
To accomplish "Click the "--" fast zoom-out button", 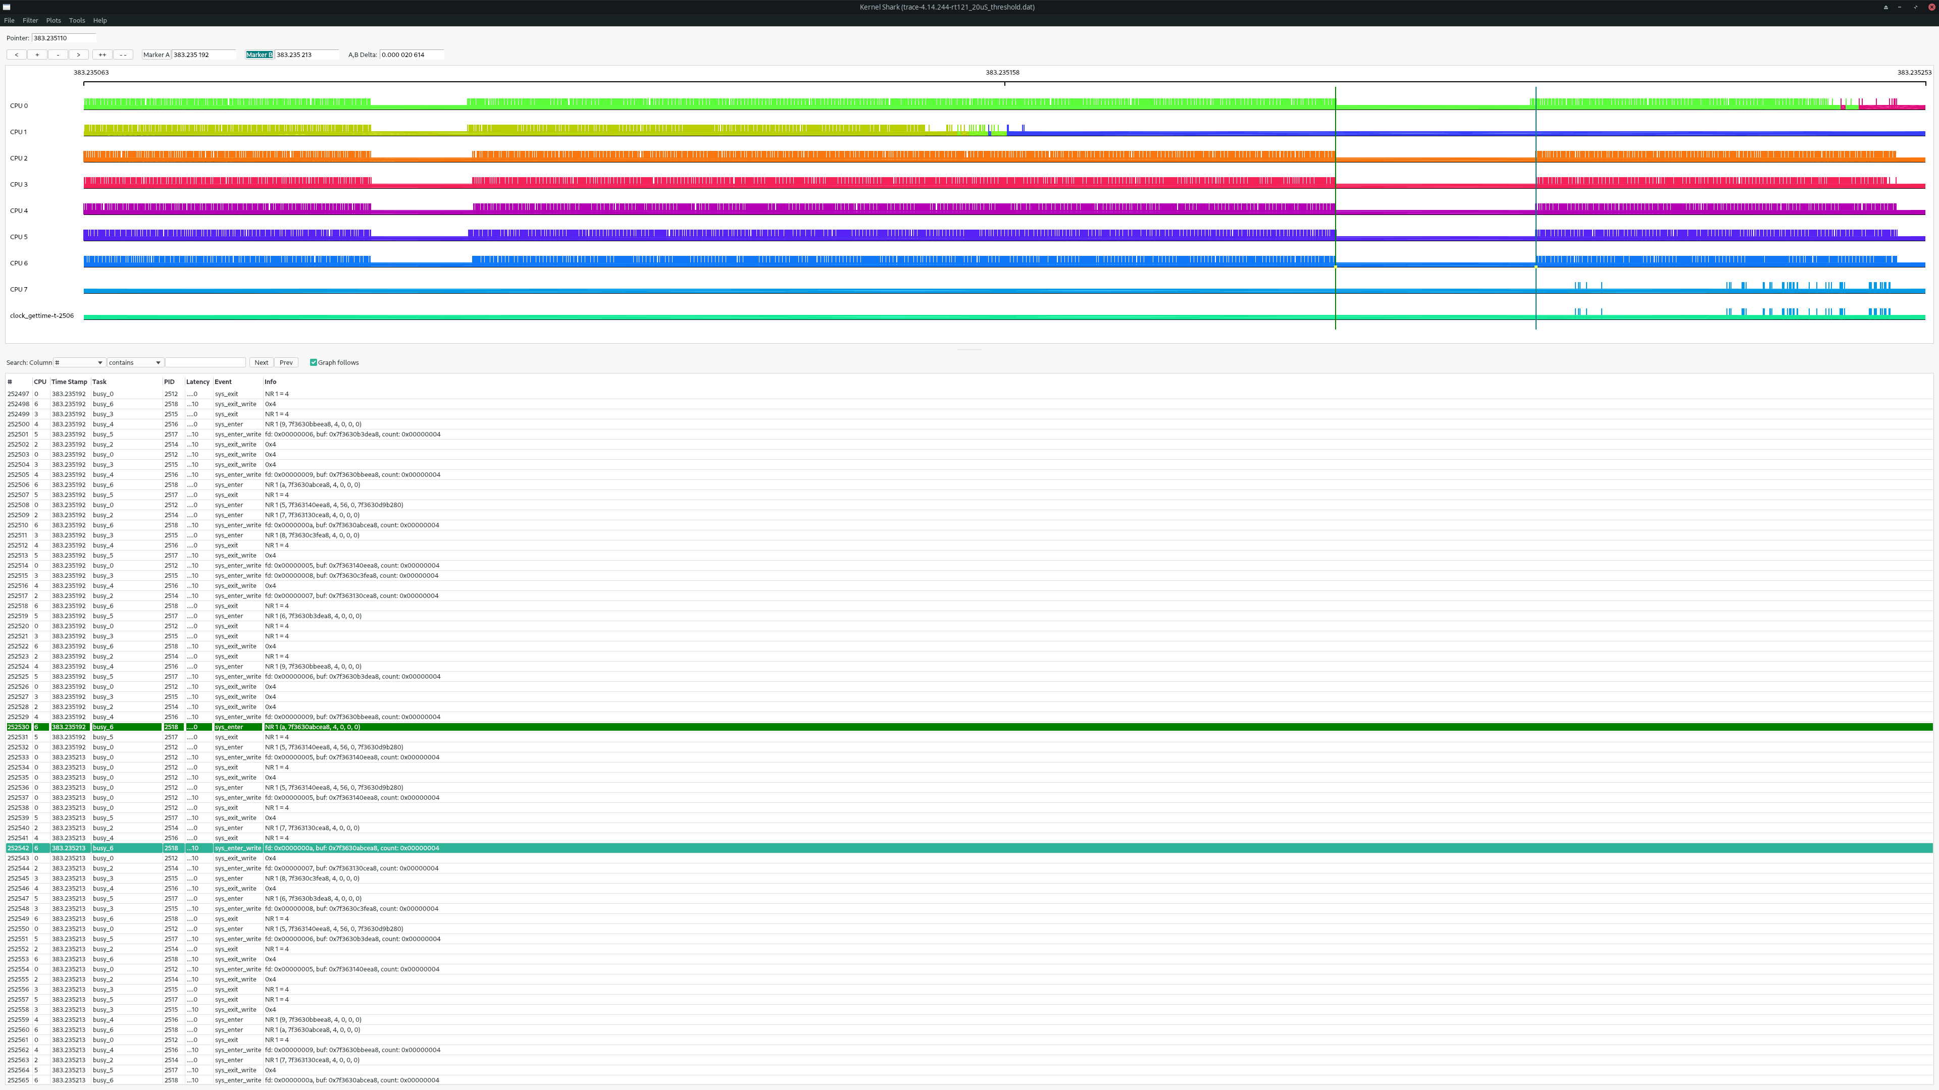I will point(123,54).
